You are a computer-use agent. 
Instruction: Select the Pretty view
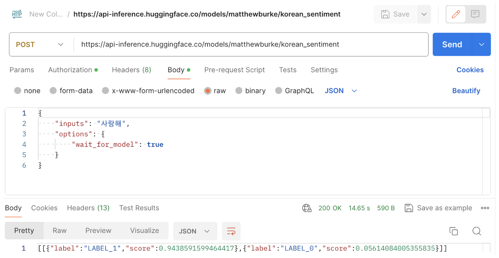pyautogui.click(x=24, y=230)
